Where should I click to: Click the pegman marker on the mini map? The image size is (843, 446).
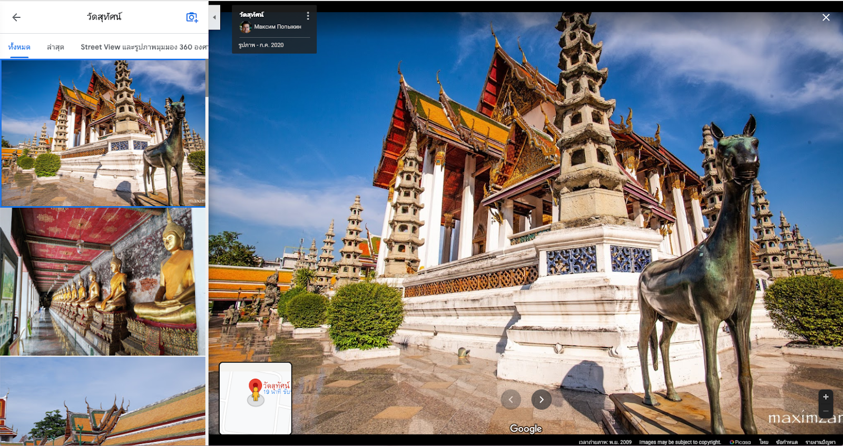(x=256, y=393)
